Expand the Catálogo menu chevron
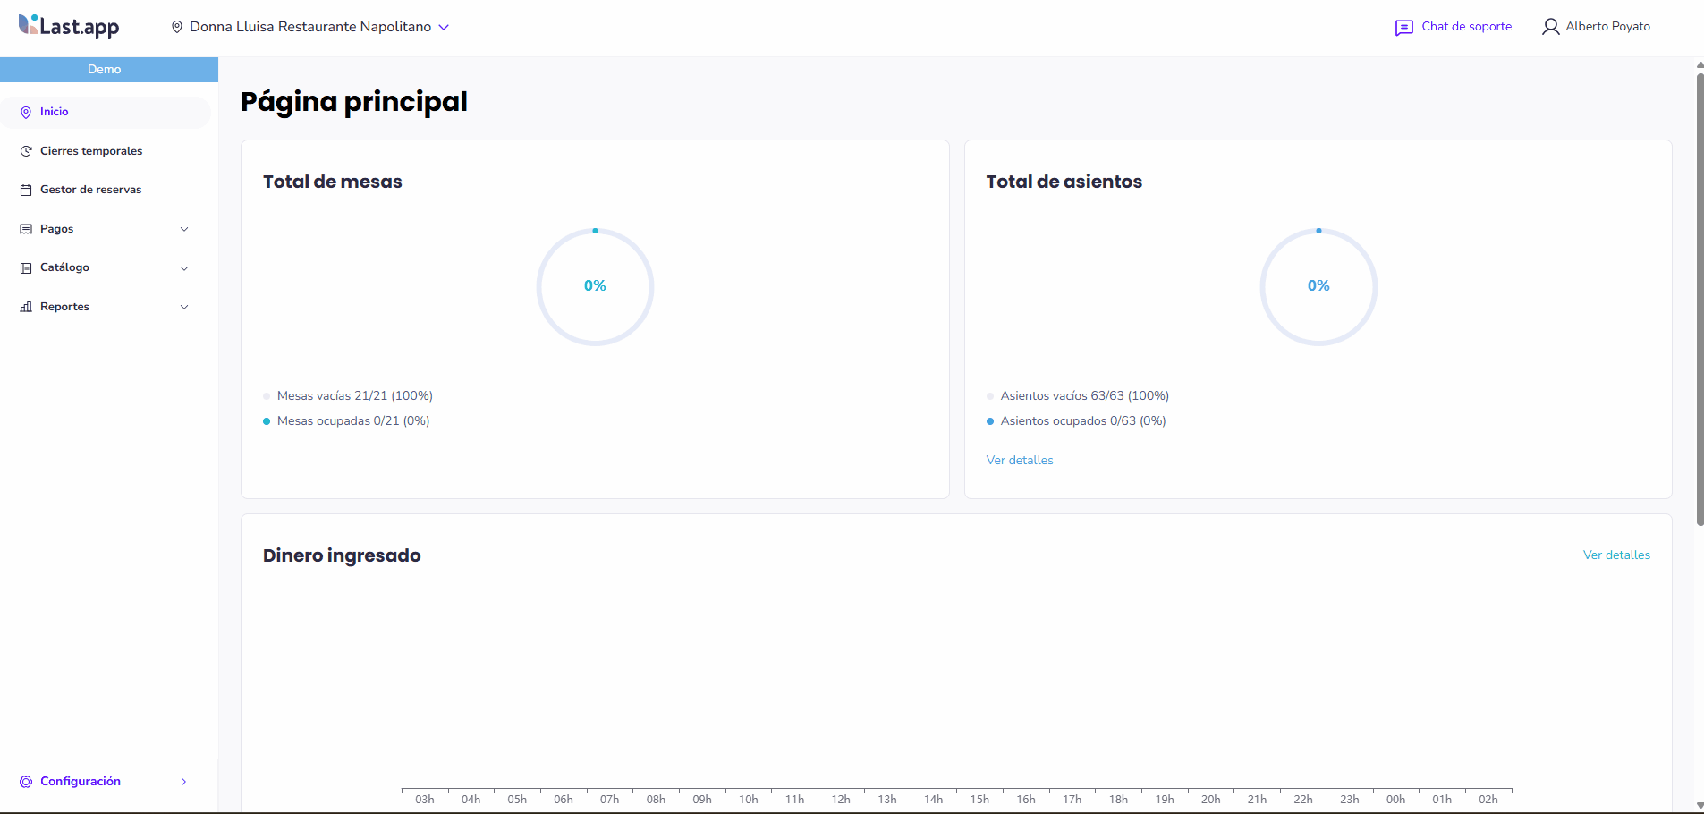The image size is (1704, 814). click(x=184, y=268)
